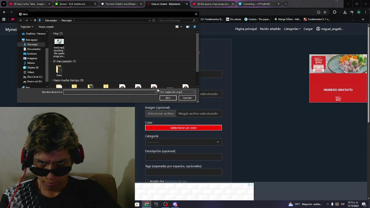Click Este equipo in the address breadcrumb
This screenshot has height=208, width=370.
tap(51, 21)
